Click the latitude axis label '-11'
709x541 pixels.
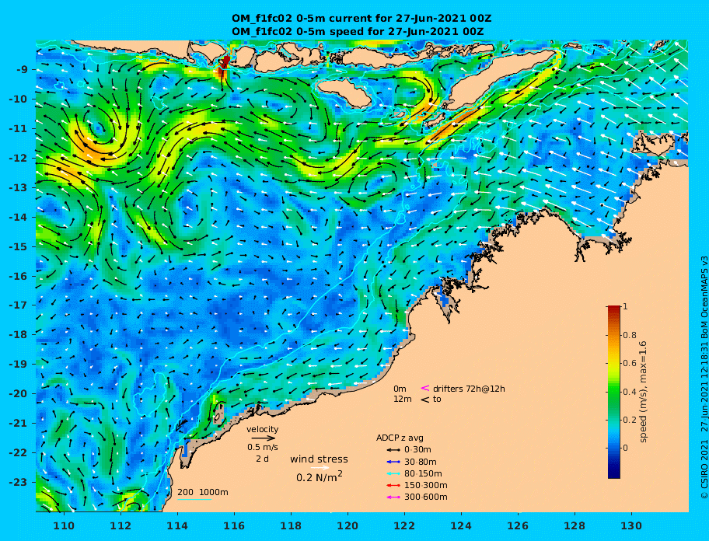click(x=19, y=129)
